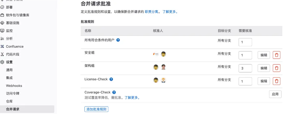Expand the 监控 sidebar menu
The height and width of the screenshot is (114, 285).
(9, 31)
